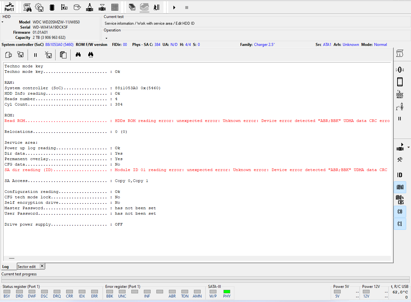411x302 pixels.
Task: Click the binoculars search icon in log toolbar
Action: click(78, 55)
